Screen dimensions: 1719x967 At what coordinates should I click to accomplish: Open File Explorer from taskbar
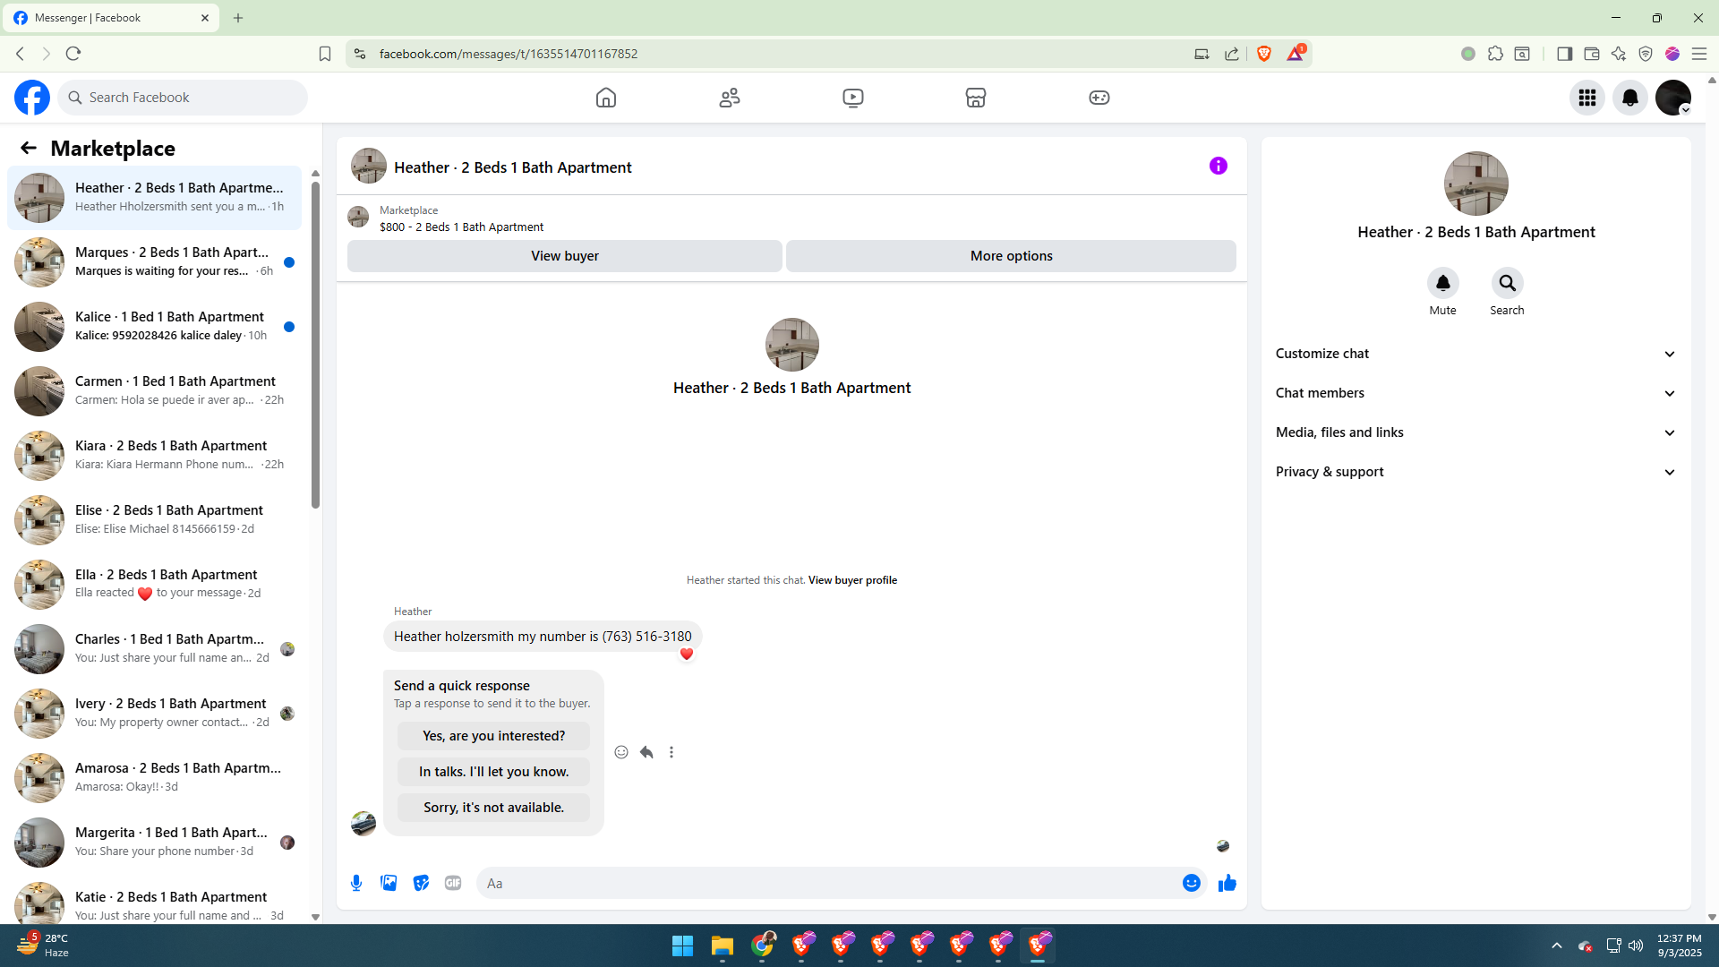click(x=722, y=946)
